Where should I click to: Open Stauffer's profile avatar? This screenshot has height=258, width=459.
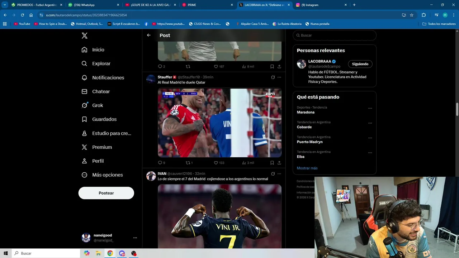[x=151, y=79]
